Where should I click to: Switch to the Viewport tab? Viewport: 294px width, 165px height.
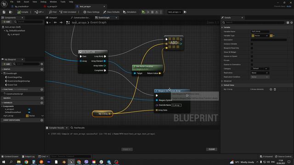tap(51, 17)
